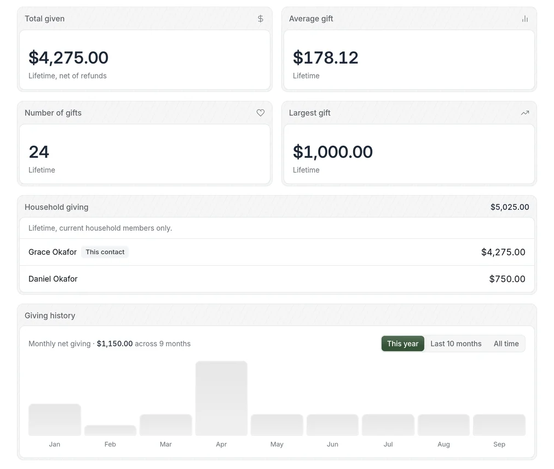The image size is (554, 469).
Task: Click the This contact badge
Action: point(105,252)
